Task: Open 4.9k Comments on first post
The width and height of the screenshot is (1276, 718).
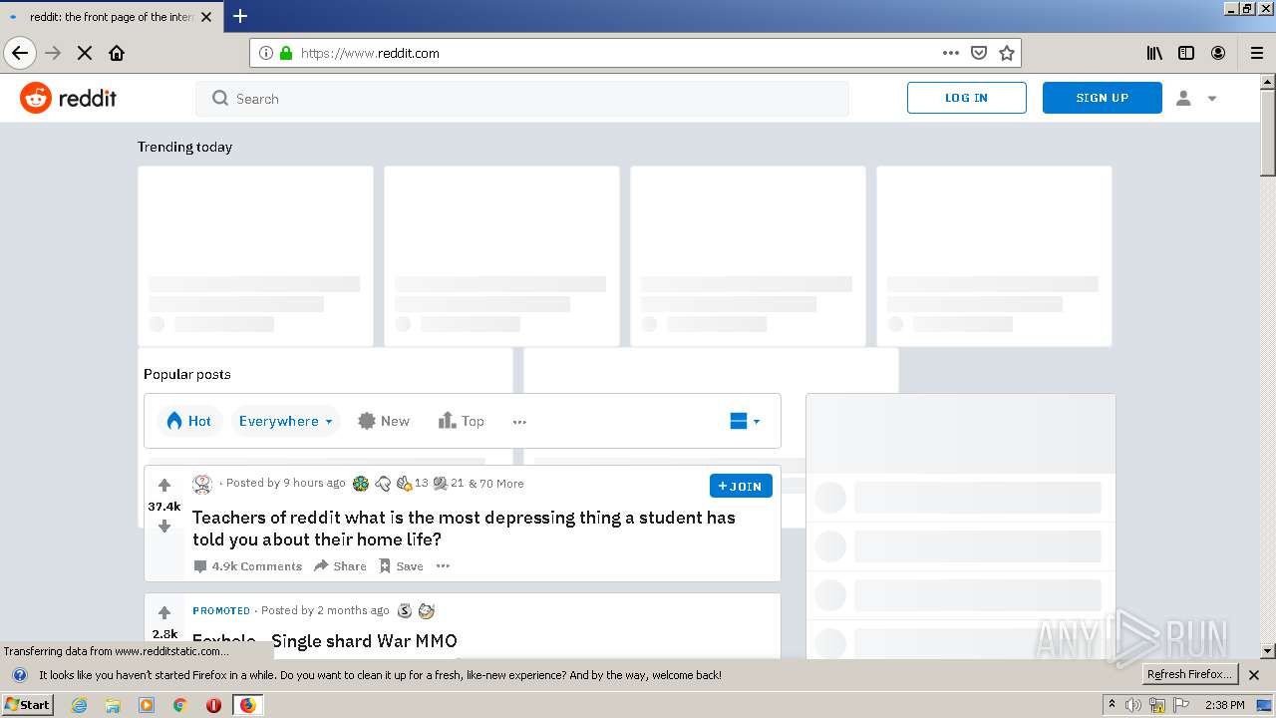Action: click(x=247, y=566)
